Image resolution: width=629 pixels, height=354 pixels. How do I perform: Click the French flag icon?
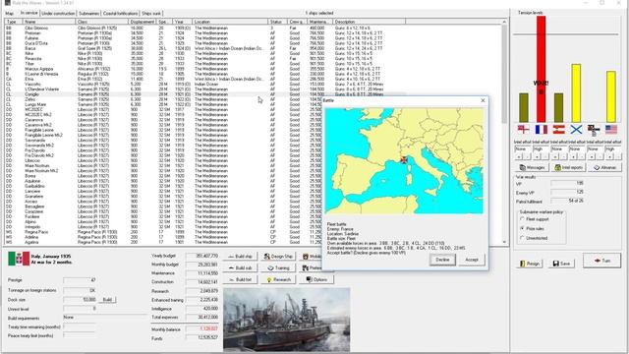point(542,129)
